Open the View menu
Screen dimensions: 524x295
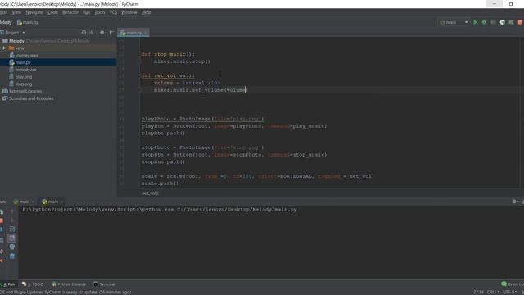click(x=16, y=12)
